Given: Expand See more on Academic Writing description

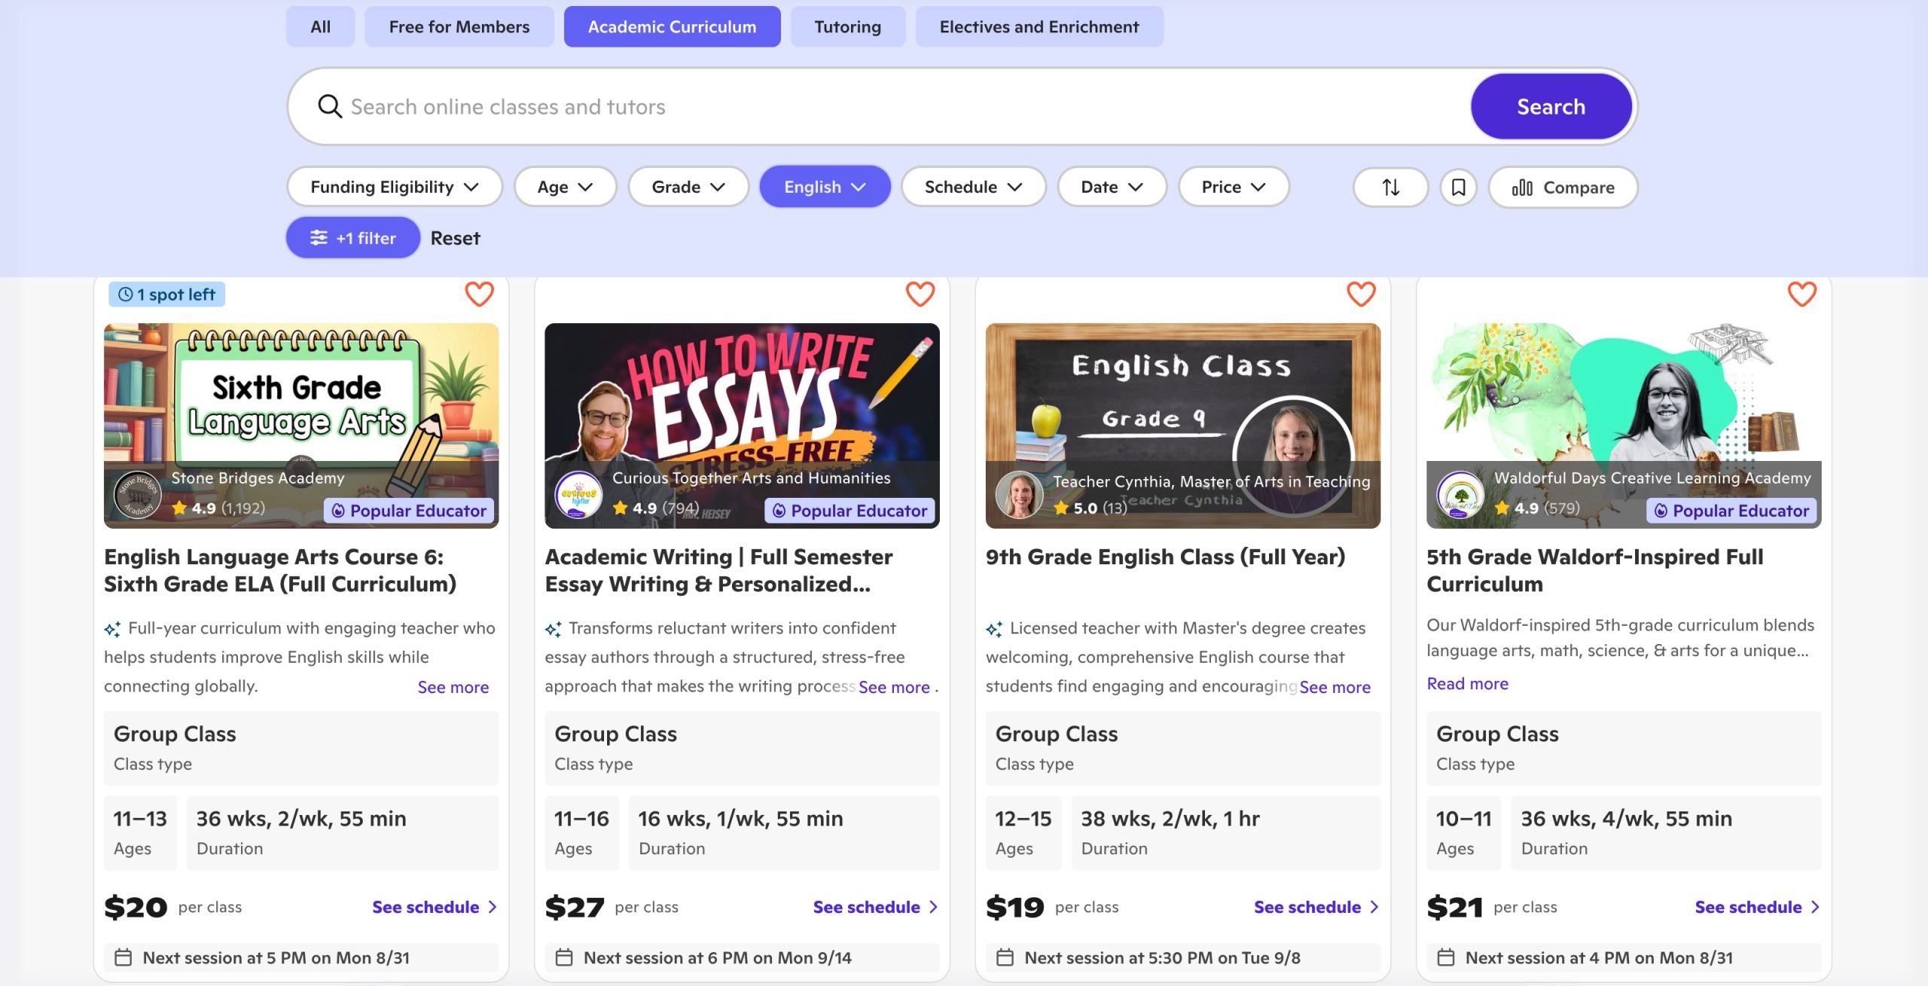Looking at the screenshot, I should point(894,687).
